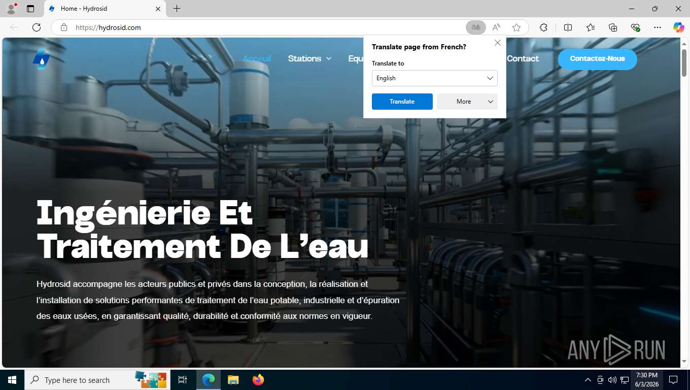Open the notification center icon

[673, 380]
